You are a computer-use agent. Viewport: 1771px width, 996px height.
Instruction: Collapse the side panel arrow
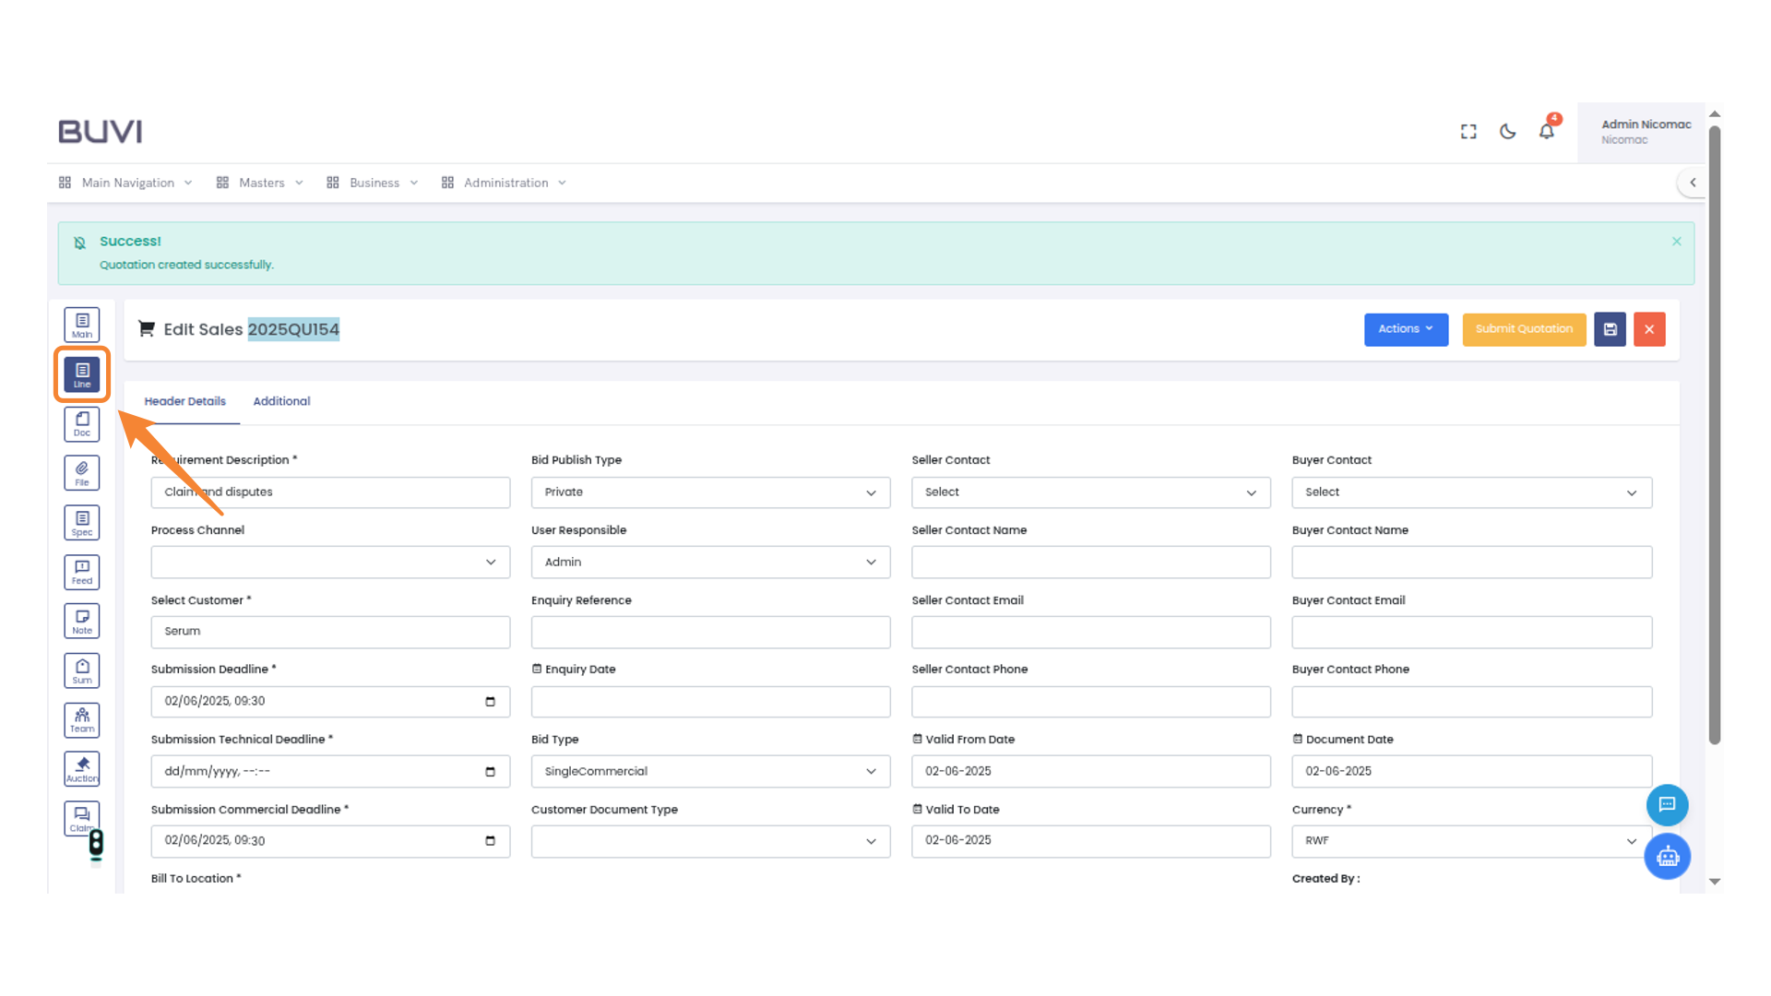(1693, 183)
